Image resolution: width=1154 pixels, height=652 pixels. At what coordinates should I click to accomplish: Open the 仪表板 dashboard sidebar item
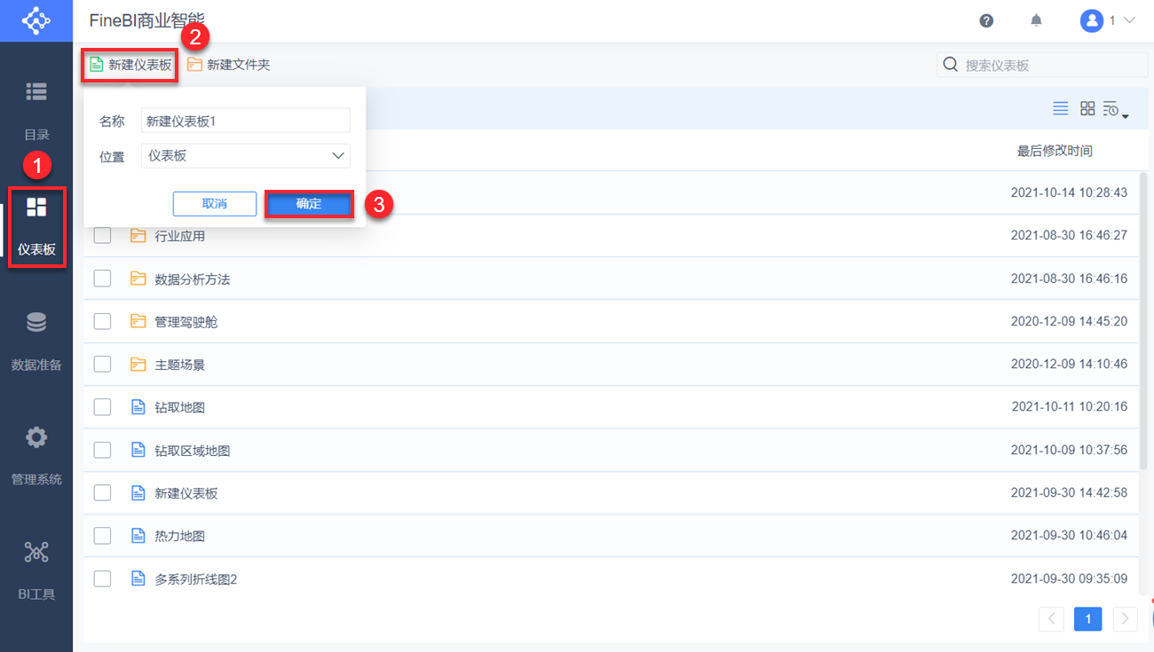[x=36, y=226]
